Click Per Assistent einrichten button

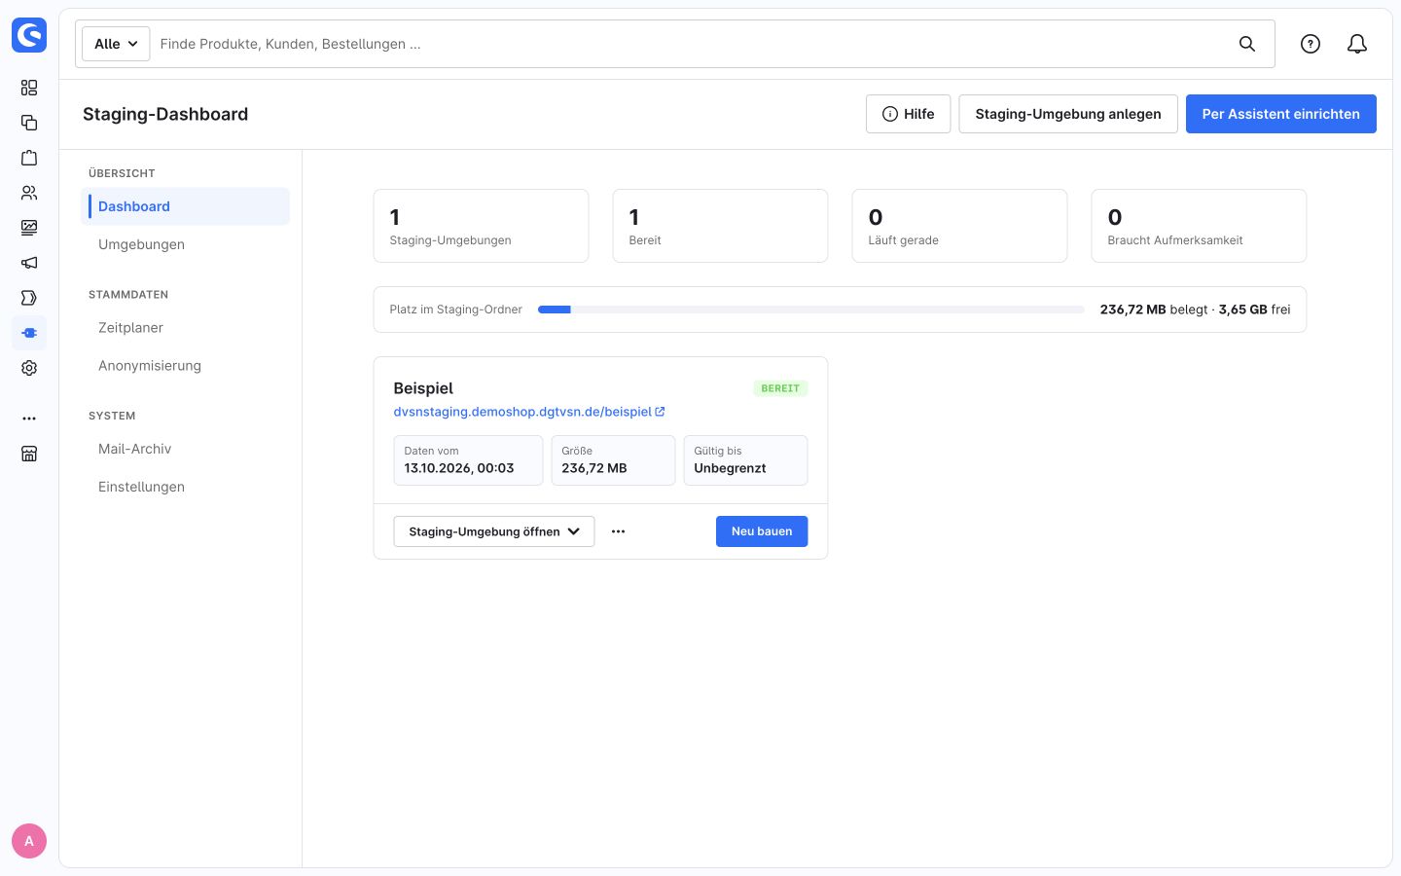pyautogui.click(x=1280, y=114)
